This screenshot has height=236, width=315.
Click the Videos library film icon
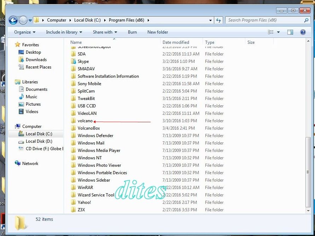(21, 112)
